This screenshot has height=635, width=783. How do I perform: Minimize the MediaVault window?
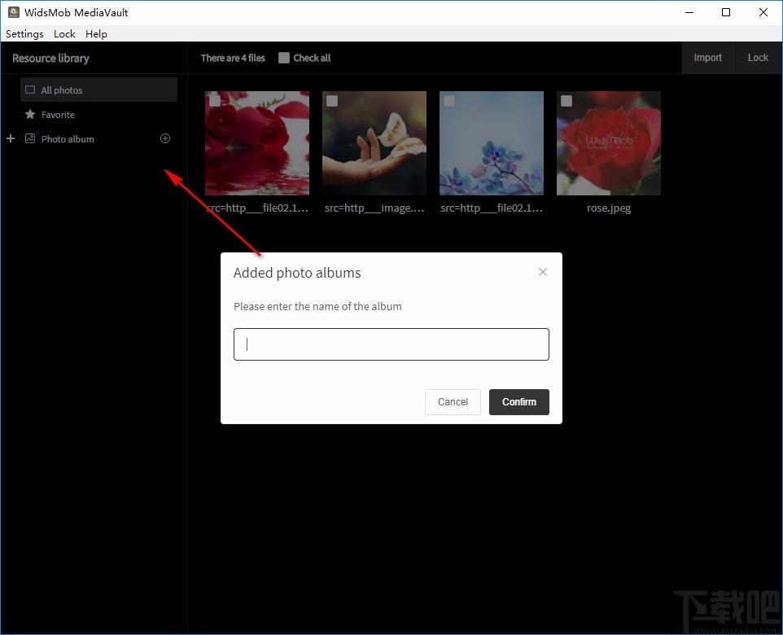689,12
